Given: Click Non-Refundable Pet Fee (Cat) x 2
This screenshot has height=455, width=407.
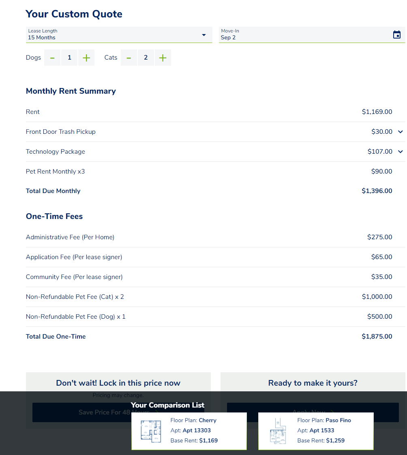Looking at the screenshot, I should tap(75, 297).
